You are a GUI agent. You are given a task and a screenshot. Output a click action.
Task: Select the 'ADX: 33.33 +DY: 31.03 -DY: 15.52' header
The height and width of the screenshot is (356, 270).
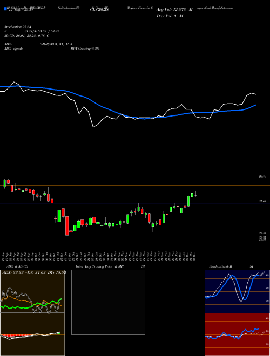[x=34, y=272]
